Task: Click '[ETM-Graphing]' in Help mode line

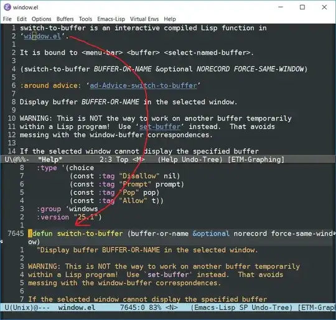Action: 256,160
